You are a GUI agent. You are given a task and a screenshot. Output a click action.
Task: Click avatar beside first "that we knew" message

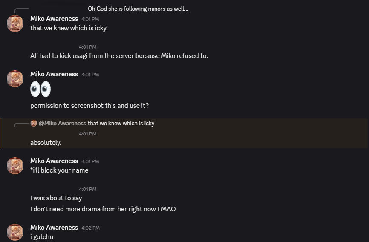[15, 23]
